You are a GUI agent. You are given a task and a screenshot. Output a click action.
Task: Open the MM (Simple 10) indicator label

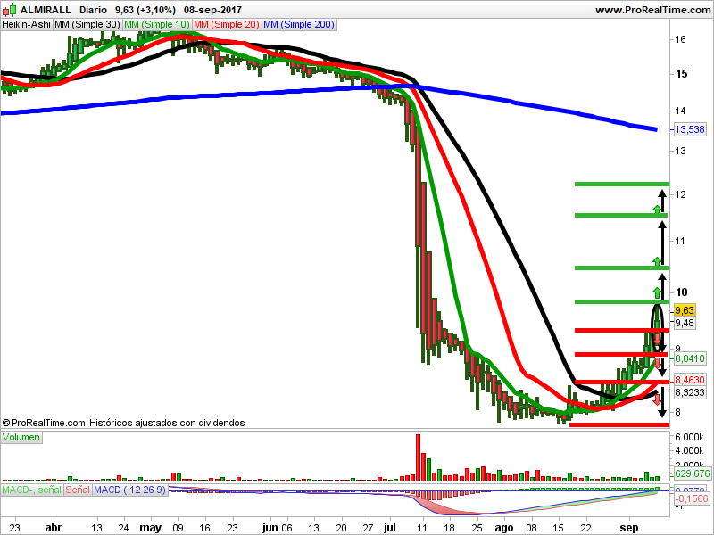pyautogui.click(x=157, y=24)
